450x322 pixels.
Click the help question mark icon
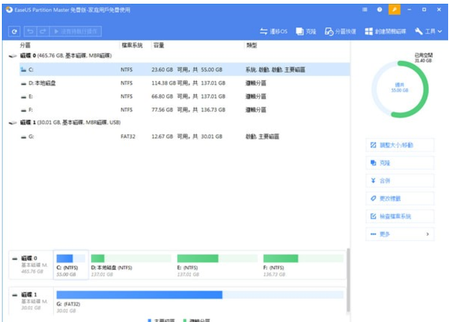point(379,10)
